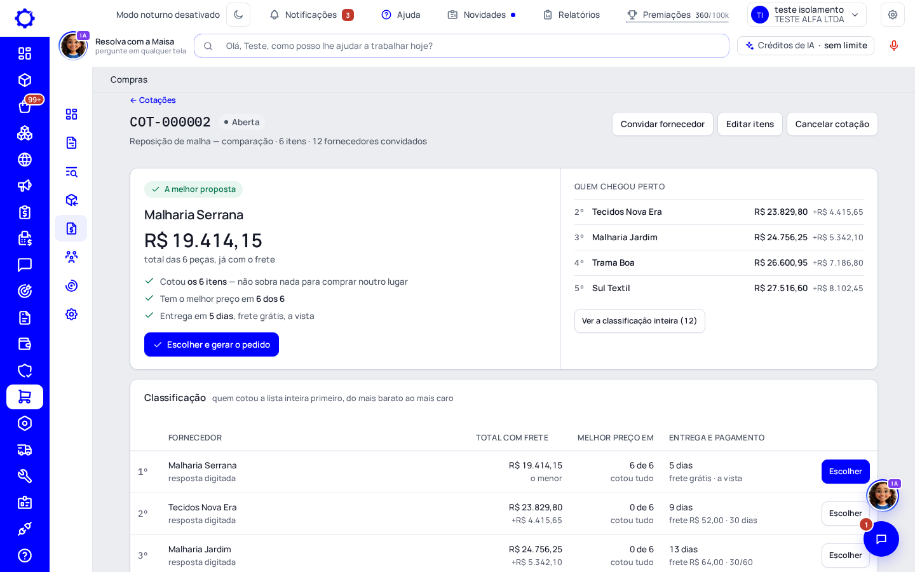Click Escolher e gerar o pedido

(x=212, y=344)
